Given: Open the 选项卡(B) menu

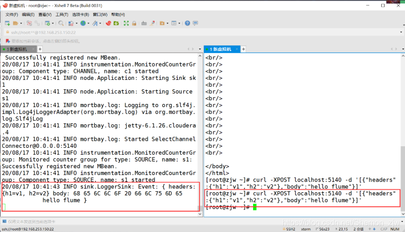Looking at the screenshot, I should click(80, 14).
